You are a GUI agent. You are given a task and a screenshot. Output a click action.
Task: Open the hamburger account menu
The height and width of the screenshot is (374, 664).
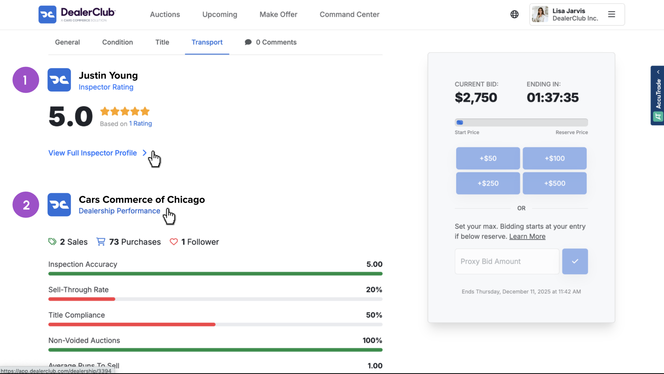point(612,14)
